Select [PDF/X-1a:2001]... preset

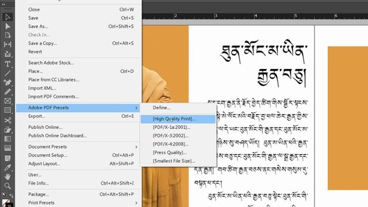(x=178, y=128)
